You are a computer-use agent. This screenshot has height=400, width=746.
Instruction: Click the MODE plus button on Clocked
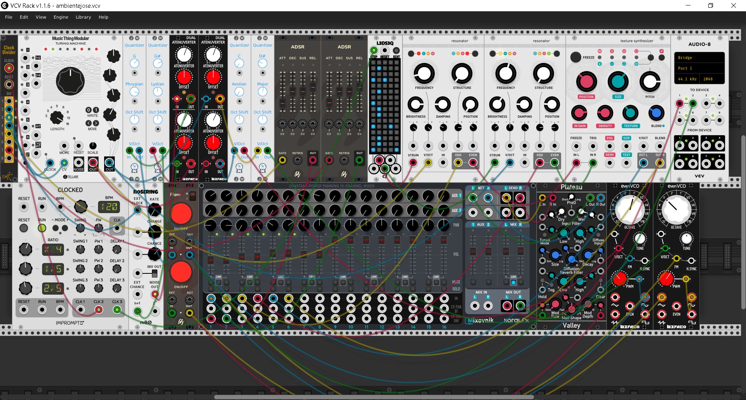[x=65, y=228]
